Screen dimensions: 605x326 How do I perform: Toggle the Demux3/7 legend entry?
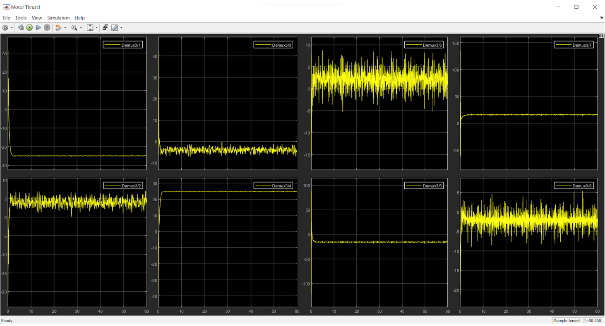[x=575, y=45]
